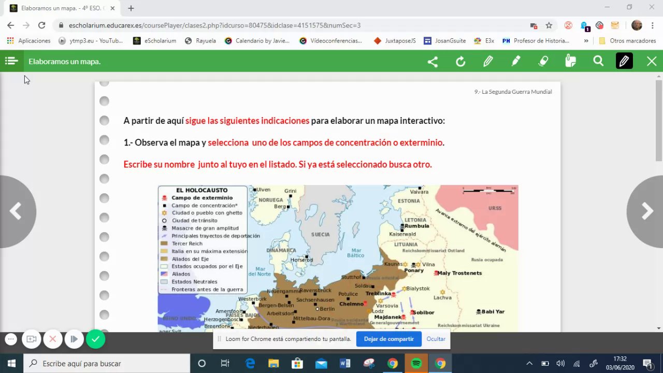Reload the page in Chrome
Screen dimensions: 663x373
[42, 25]
